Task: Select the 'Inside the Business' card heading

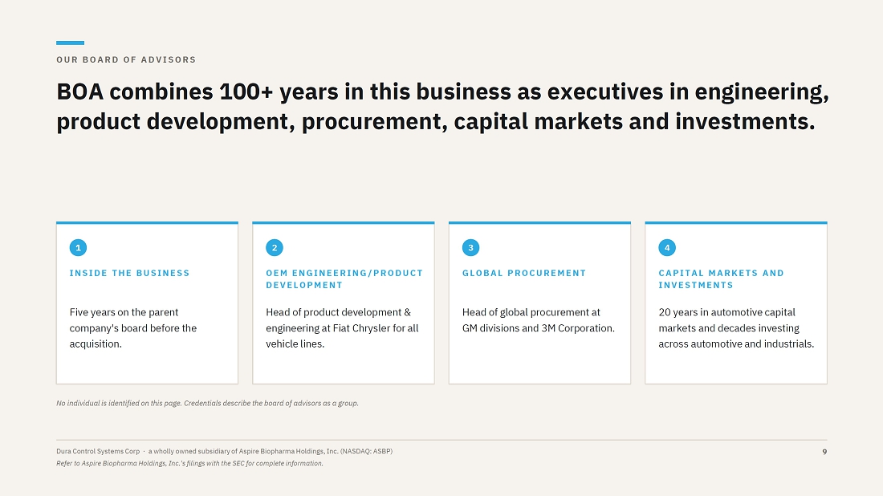Action: pos(129,273)
